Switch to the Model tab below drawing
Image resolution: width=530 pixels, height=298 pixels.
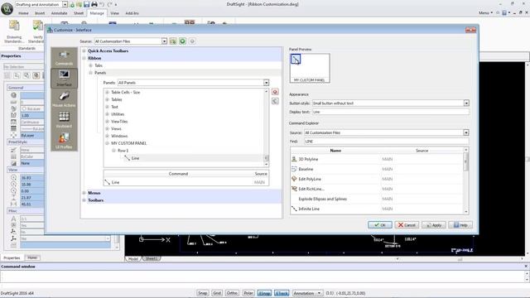click(132, 259)
